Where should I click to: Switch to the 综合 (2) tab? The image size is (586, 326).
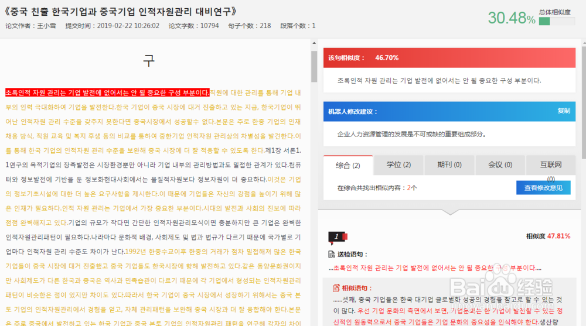pos(348,165)
